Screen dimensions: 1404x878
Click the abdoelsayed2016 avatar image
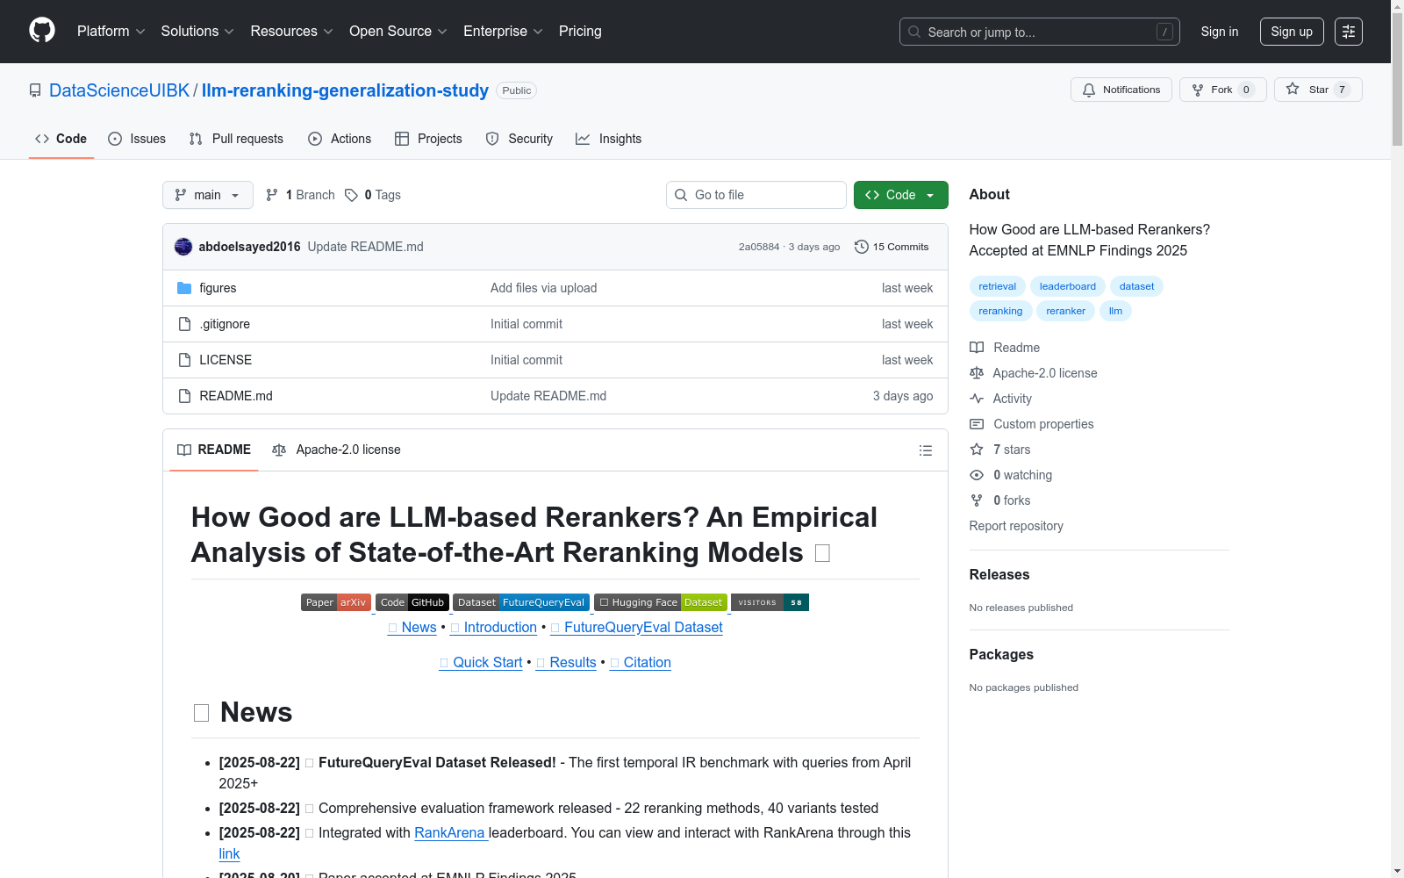pyautogui.click(x=183, y=247)
